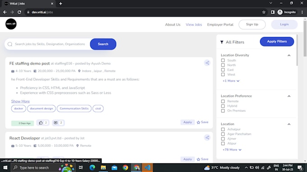Viewport: 307px width, 172px height.
Task: Reload the jobs page
Action: [x=19, y=12]
